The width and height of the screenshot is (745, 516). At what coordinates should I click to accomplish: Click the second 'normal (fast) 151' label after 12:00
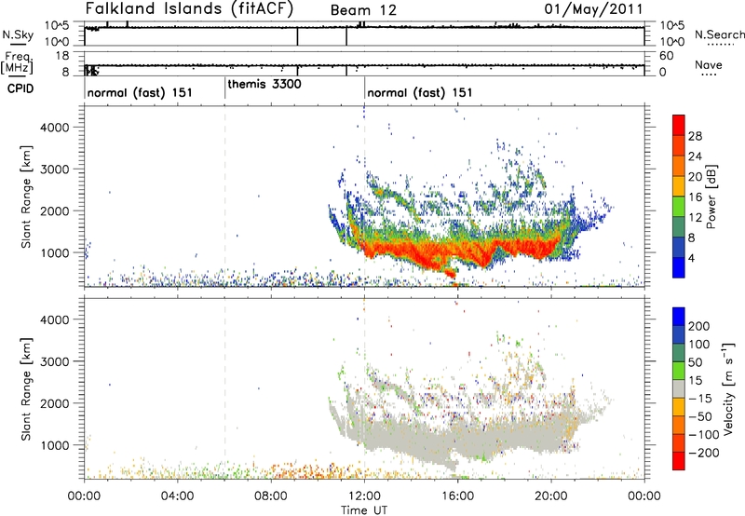point(420,92)
